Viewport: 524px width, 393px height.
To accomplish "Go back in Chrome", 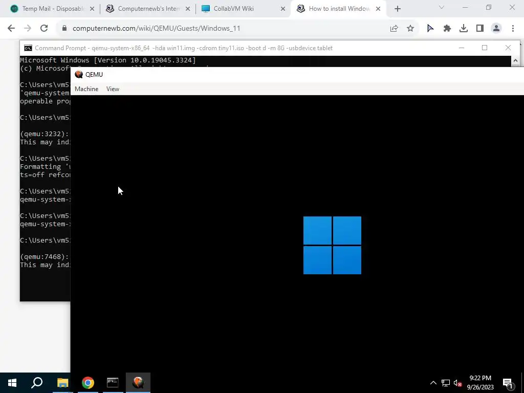I will click(x=11, y=29).
